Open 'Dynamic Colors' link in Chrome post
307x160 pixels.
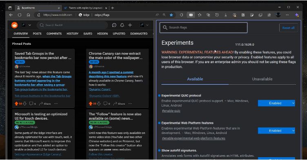click(100, 90)
